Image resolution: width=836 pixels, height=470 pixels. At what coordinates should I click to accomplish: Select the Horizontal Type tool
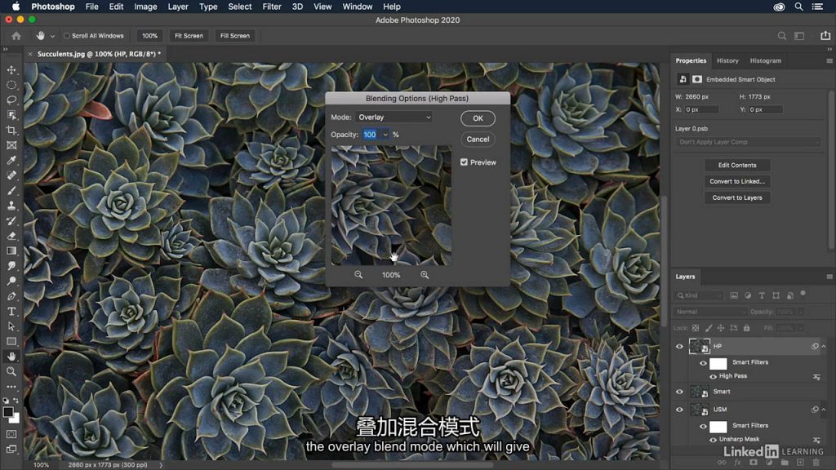point(11,311)
